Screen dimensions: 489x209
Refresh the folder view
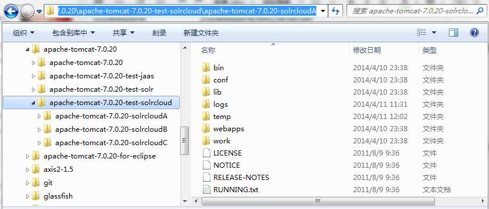click(x=335, y=12)
